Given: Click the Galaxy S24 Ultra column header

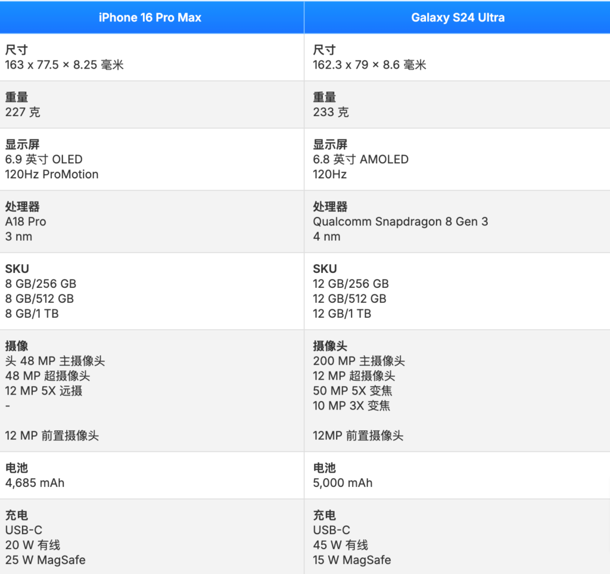Looking at the screenshot, I should pos(457,18).
